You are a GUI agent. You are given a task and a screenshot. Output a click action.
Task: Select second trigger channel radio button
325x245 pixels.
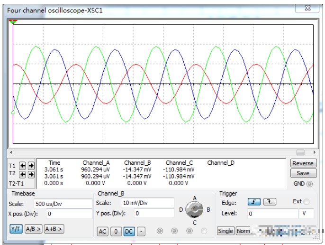pos(174,231)
